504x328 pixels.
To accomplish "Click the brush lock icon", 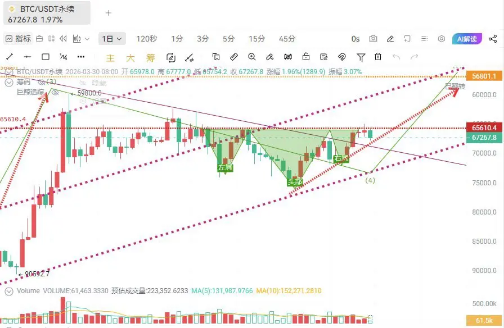I will coord(269,57).
